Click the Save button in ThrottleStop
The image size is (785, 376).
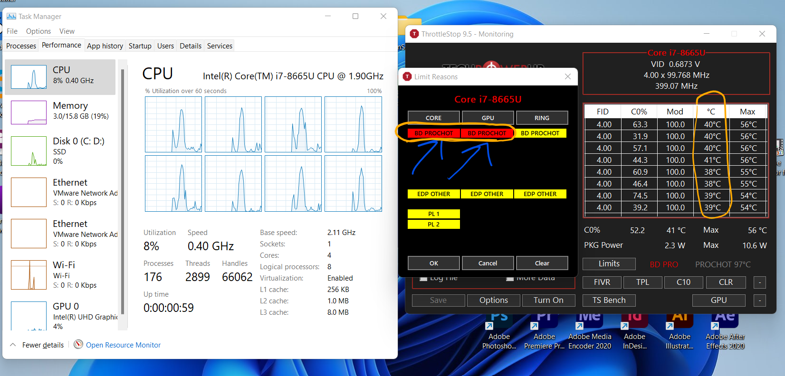tap(438, 300)
